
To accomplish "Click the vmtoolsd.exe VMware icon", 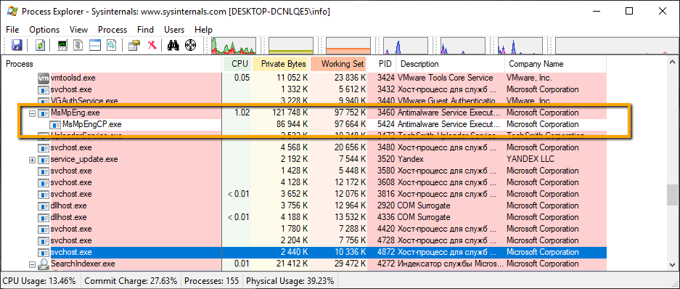I will click(43, 78).
